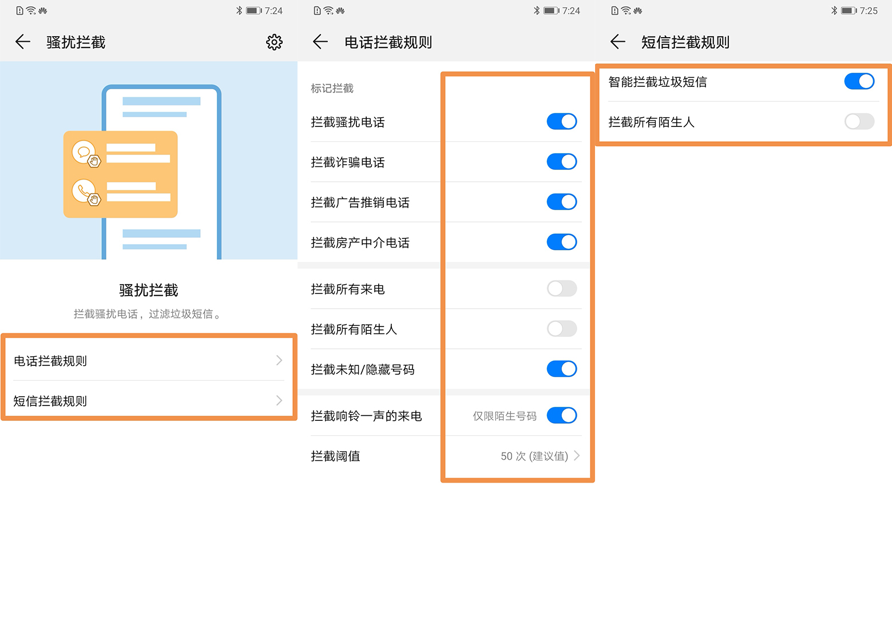
Task: Tap the 50 次 (建议值) value
Action: tap(535, 456)
